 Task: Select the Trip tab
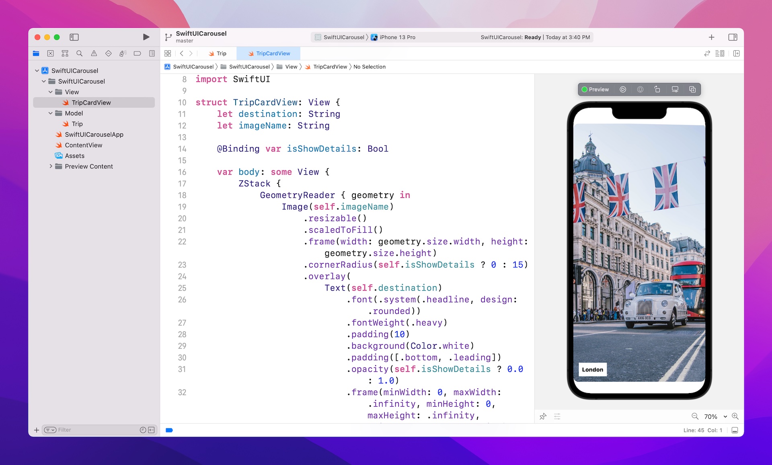point(221,53)
